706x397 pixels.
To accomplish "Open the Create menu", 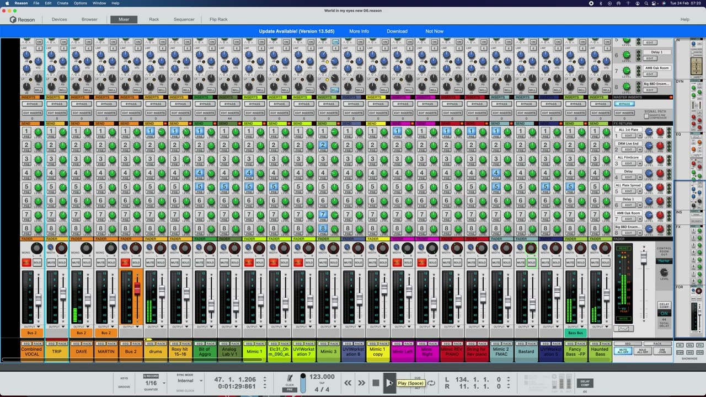I will 63,3.
